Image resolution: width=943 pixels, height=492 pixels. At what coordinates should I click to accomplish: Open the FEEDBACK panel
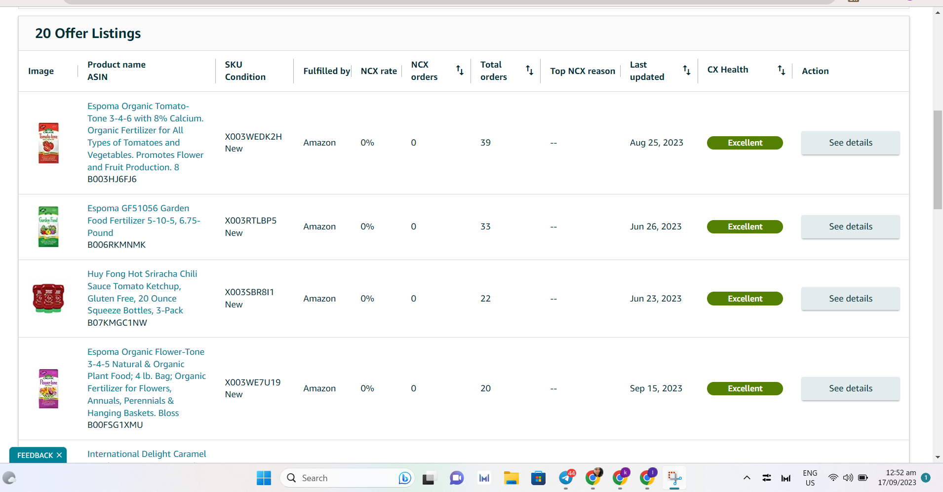click(x=35, y=455)
